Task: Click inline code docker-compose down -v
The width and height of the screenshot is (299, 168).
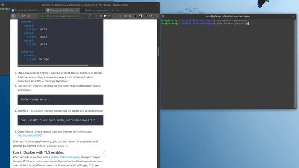Action: (x=52, y=146)
